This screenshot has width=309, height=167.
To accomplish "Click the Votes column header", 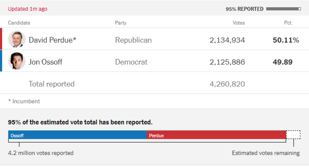I will (239, 23).
